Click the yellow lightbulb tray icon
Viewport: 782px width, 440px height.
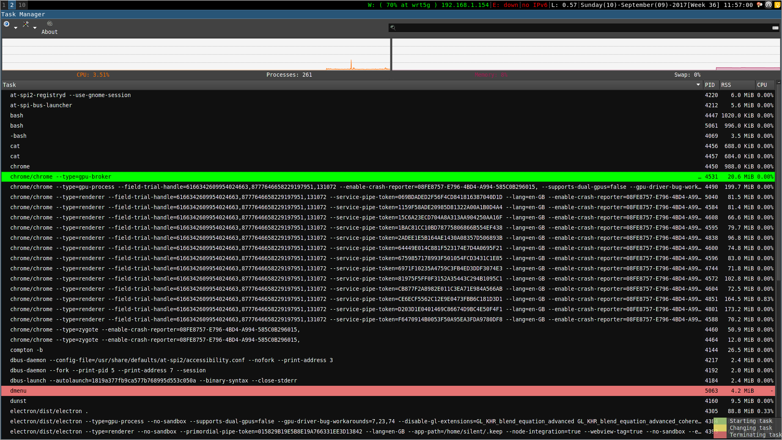point(777,5)
